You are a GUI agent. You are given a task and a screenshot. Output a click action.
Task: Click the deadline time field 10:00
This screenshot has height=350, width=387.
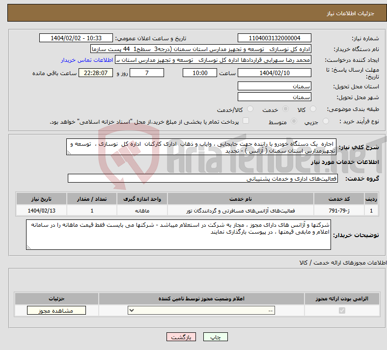(200, 73)
